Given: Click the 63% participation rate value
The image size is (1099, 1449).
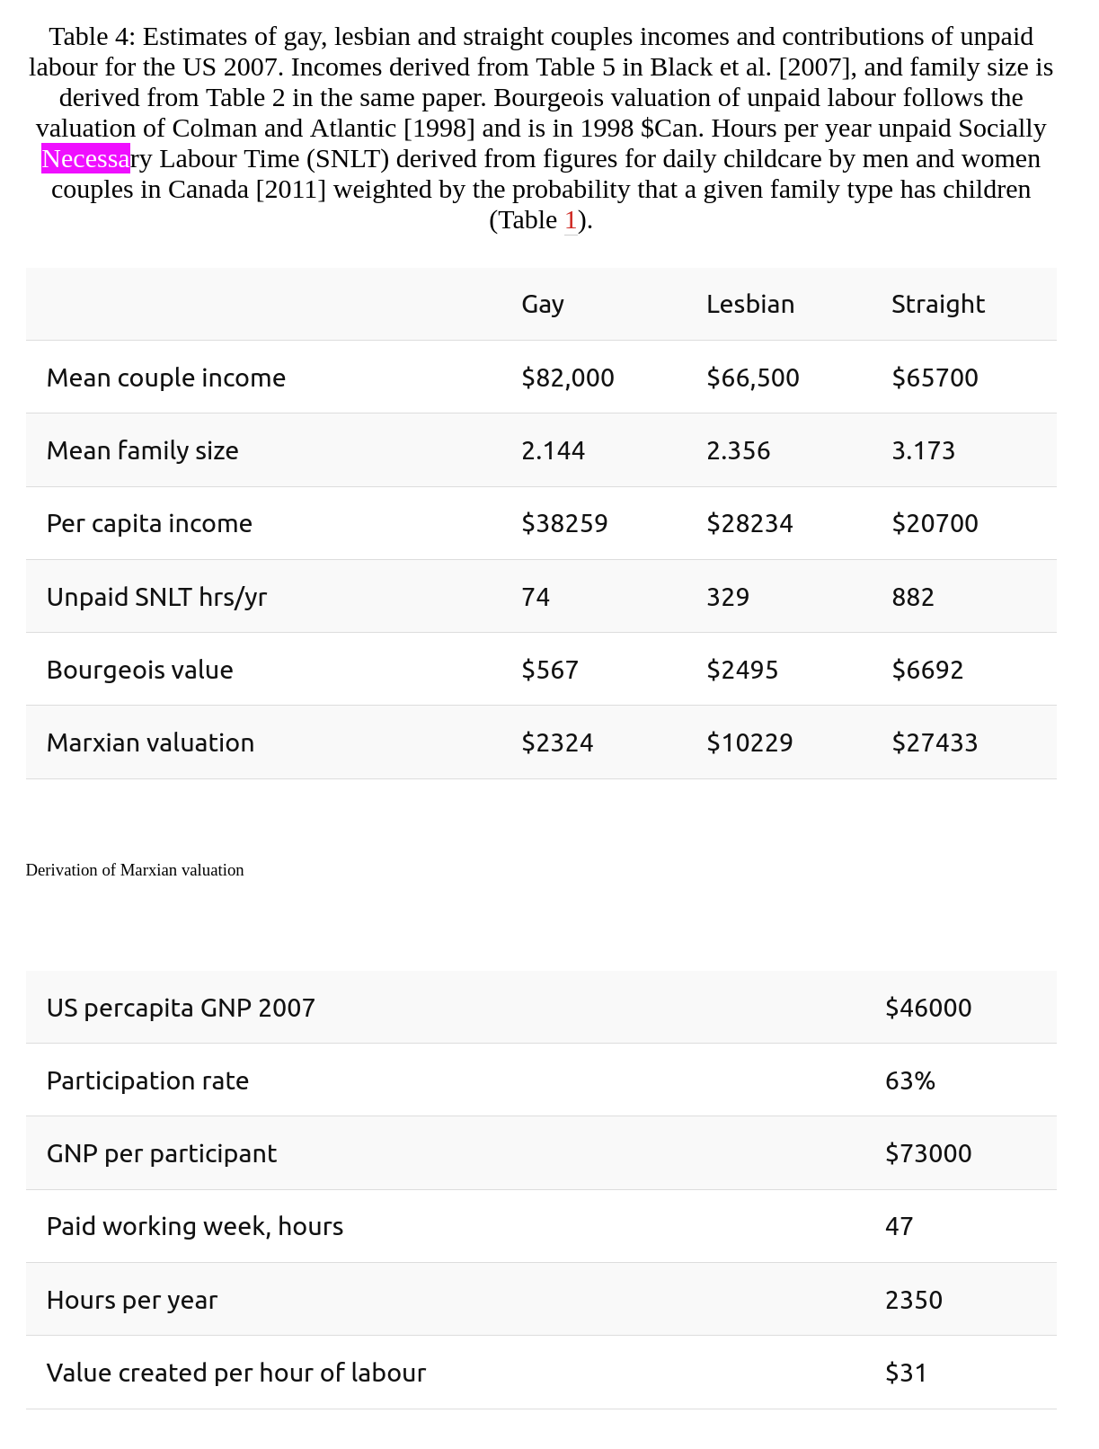Looking at the screenshot, I should coord(910,1080).
